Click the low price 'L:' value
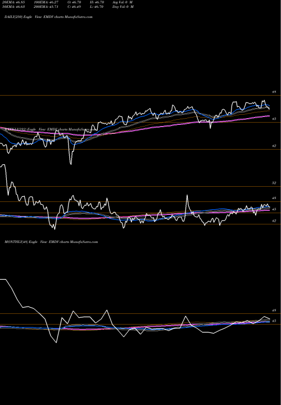This screenshot has width=281, height=405. [97, 7]
